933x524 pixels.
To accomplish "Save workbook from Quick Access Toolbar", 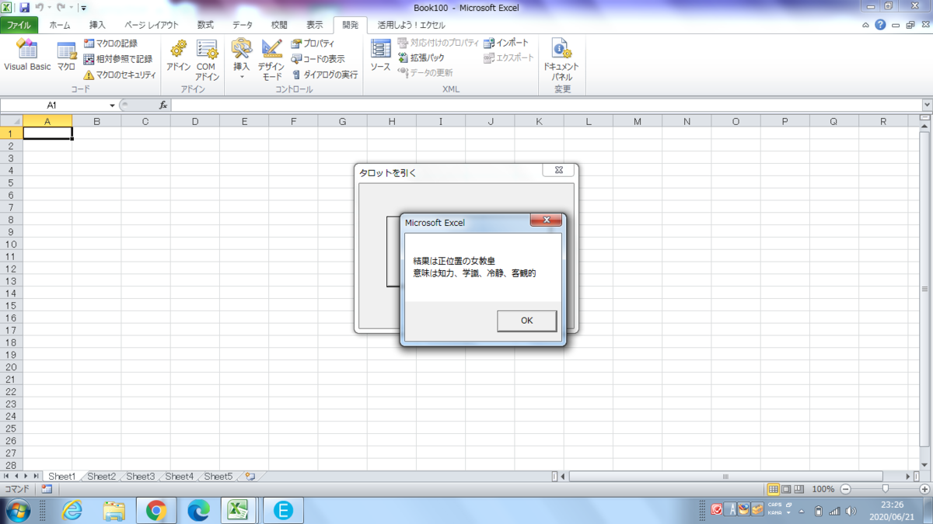I will (24, 7).
